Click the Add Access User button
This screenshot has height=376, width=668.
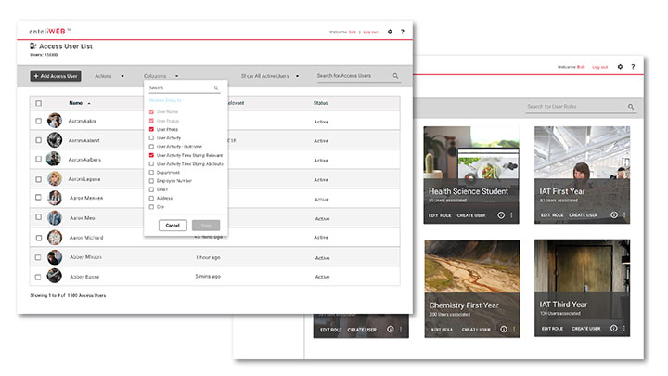(x=56, y=76)
